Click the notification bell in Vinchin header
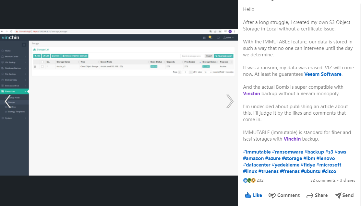361x206 pixels. click(210, 38)
